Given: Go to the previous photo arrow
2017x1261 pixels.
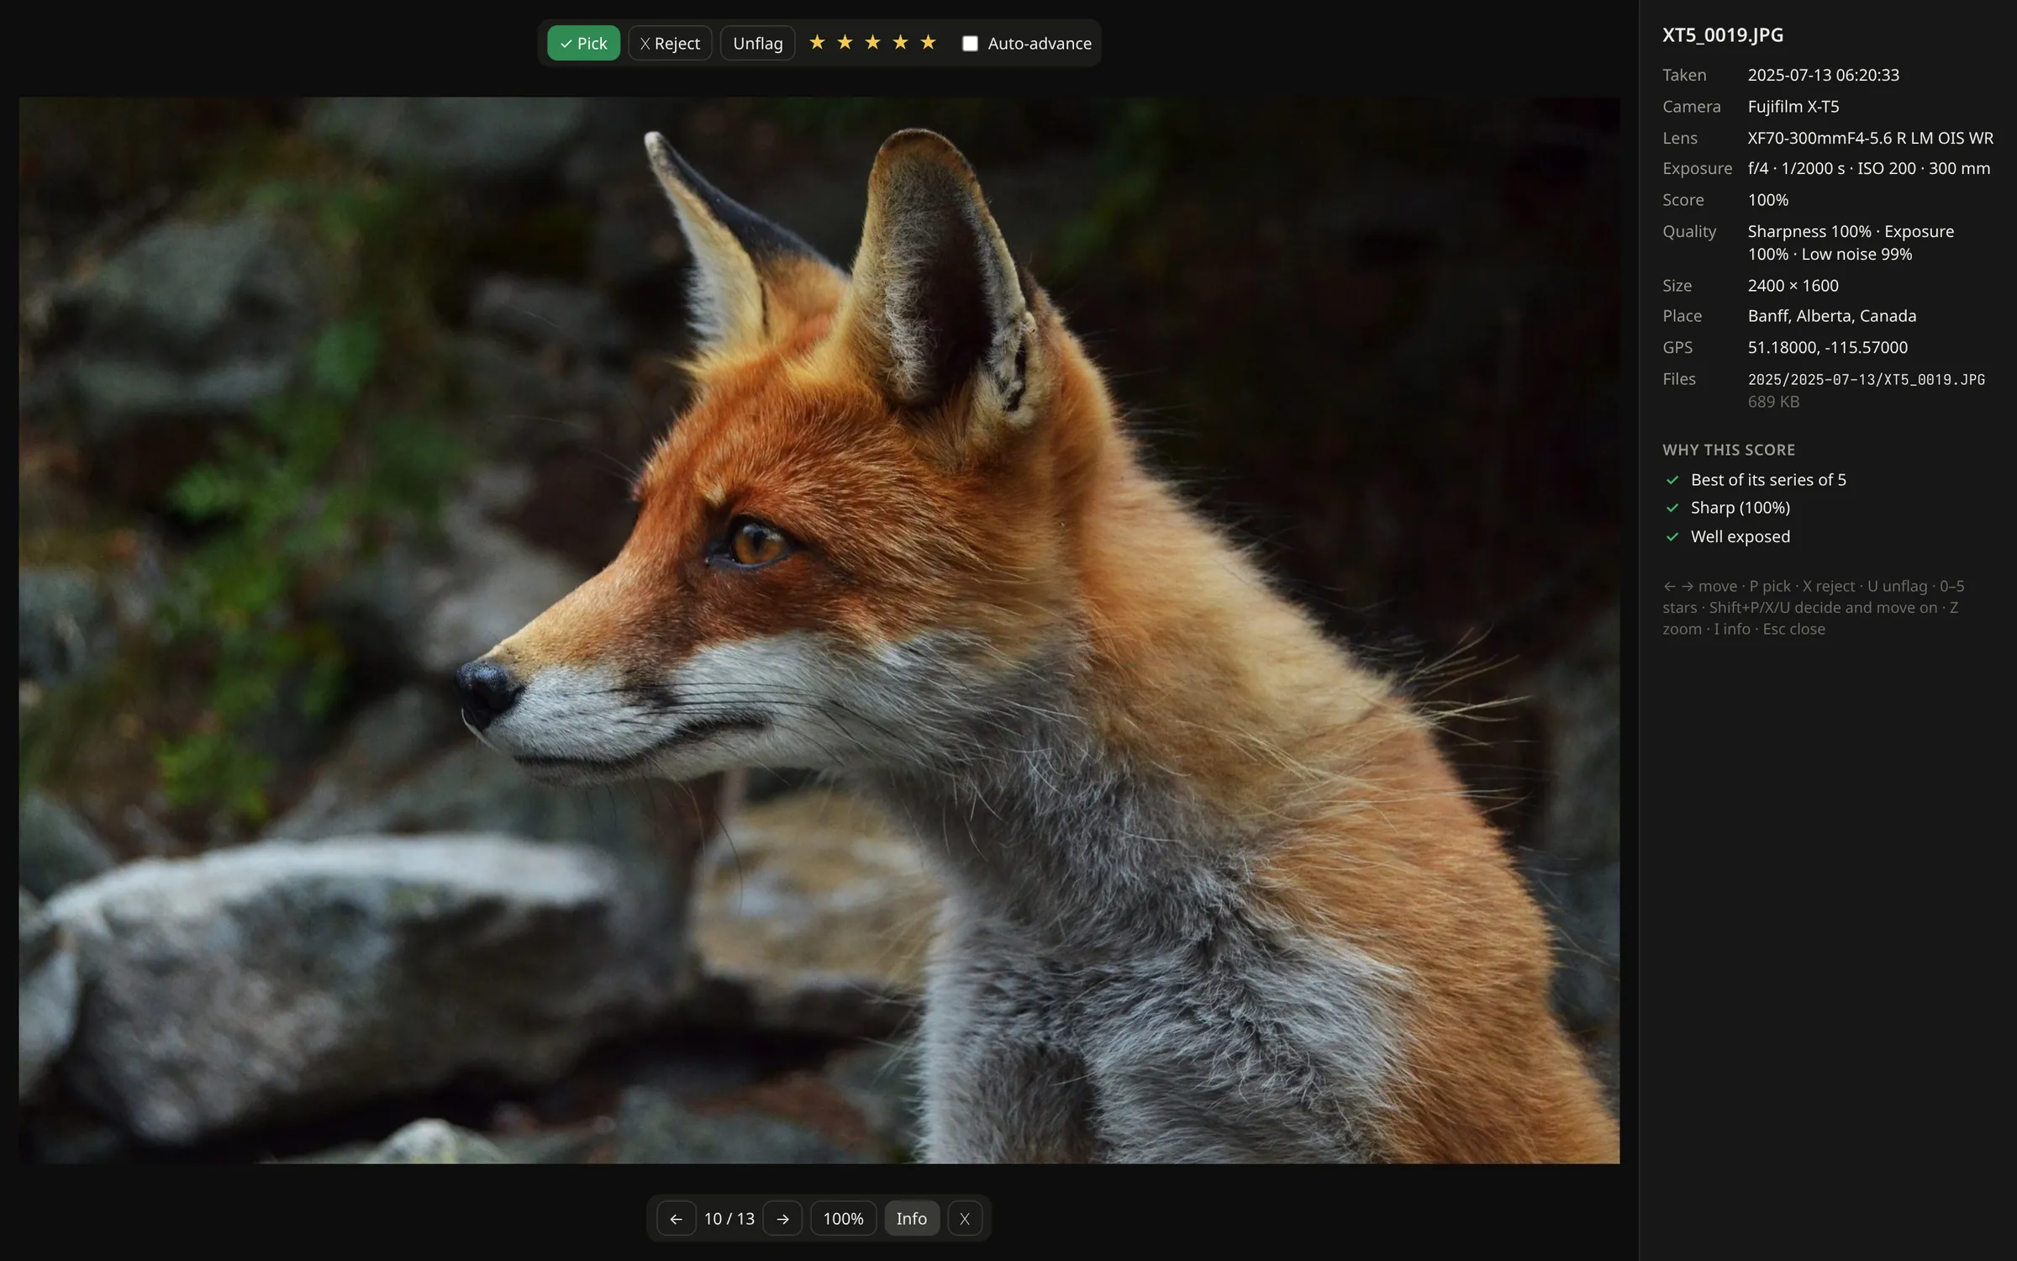Looking at the screenshot, I should [x=676, y=1218].
